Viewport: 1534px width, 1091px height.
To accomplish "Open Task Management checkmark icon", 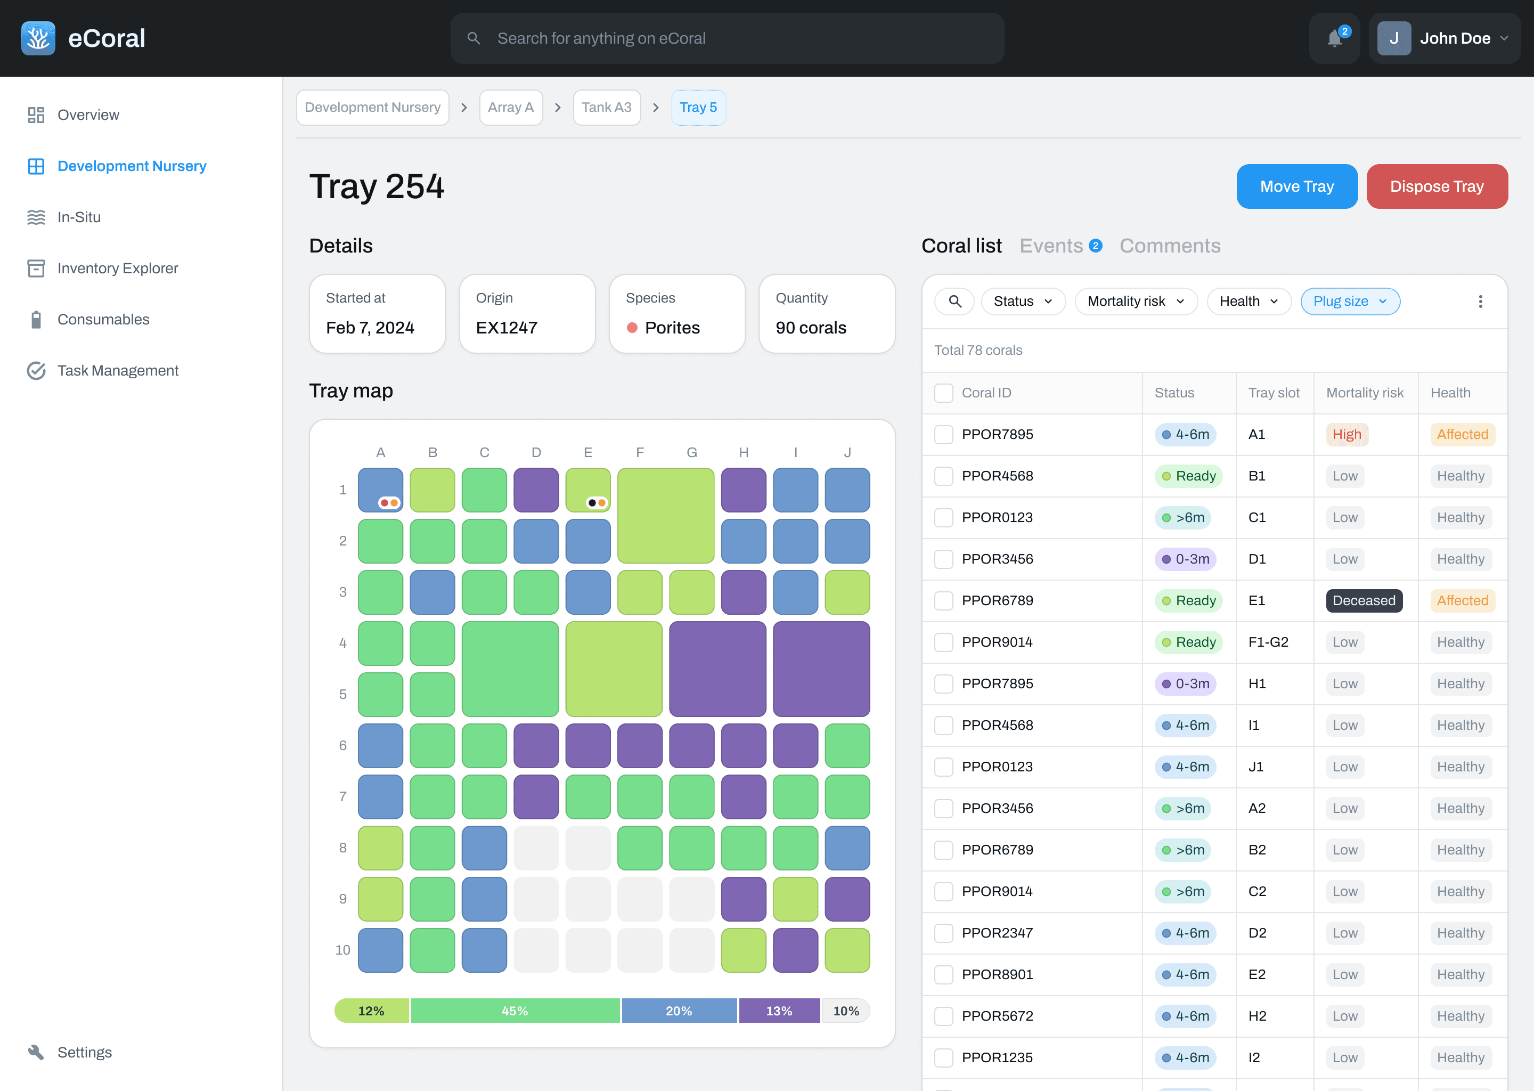I will pyautogui.click(x=36, y=370).
